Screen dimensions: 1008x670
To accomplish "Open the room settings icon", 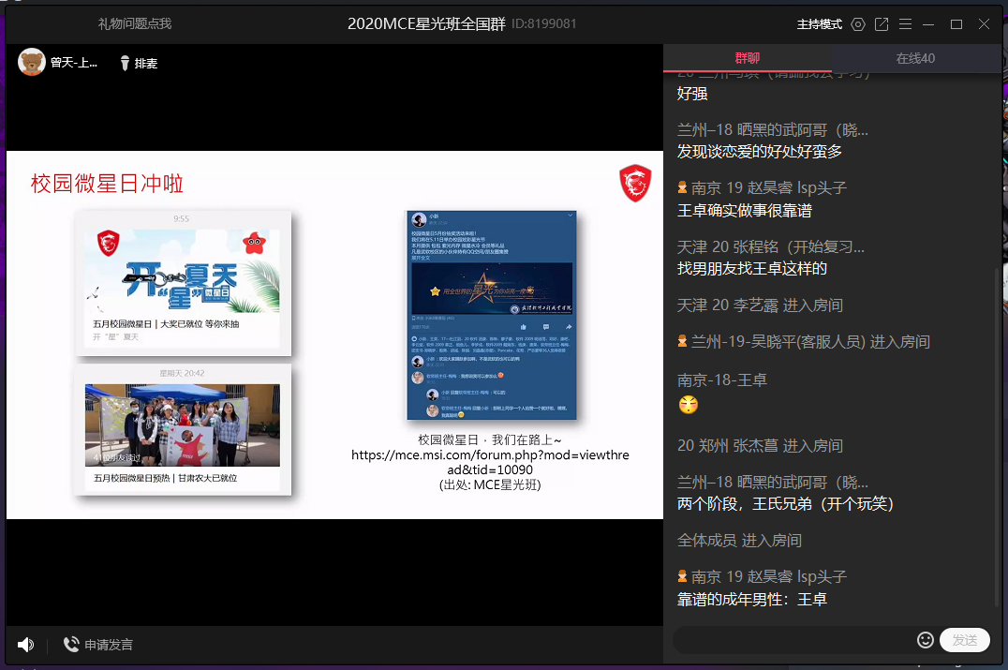I will (x=857, y=24).
